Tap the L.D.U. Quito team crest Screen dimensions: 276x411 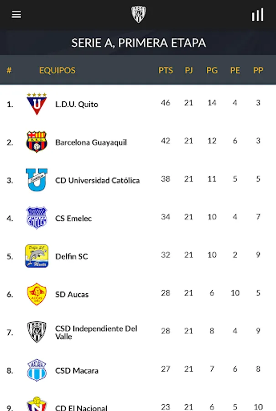(36, 104)
